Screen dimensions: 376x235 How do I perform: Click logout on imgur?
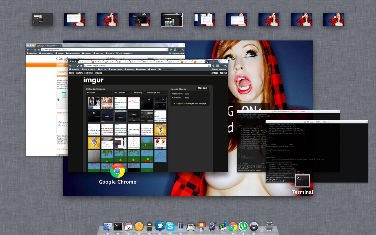coord(224,73)
